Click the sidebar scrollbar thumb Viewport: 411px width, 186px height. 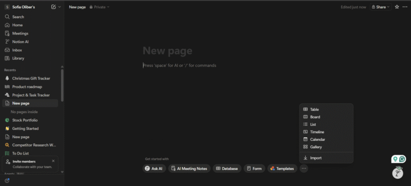click(62, 85)
